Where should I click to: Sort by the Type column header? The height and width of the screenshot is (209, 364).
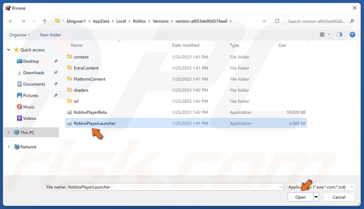[x=234, y=45]
